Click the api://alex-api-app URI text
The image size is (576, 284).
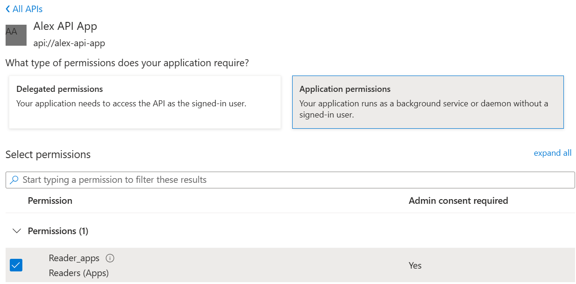click(69, 43)
